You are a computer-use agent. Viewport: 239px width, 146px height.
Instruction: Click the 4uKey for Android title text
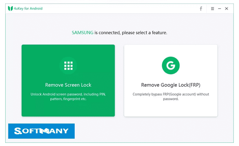[28, 9]
